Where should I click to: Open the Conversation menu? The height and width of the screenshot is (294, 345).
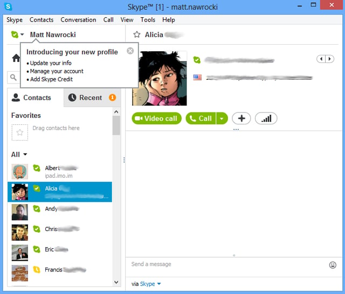coord(78,20)
